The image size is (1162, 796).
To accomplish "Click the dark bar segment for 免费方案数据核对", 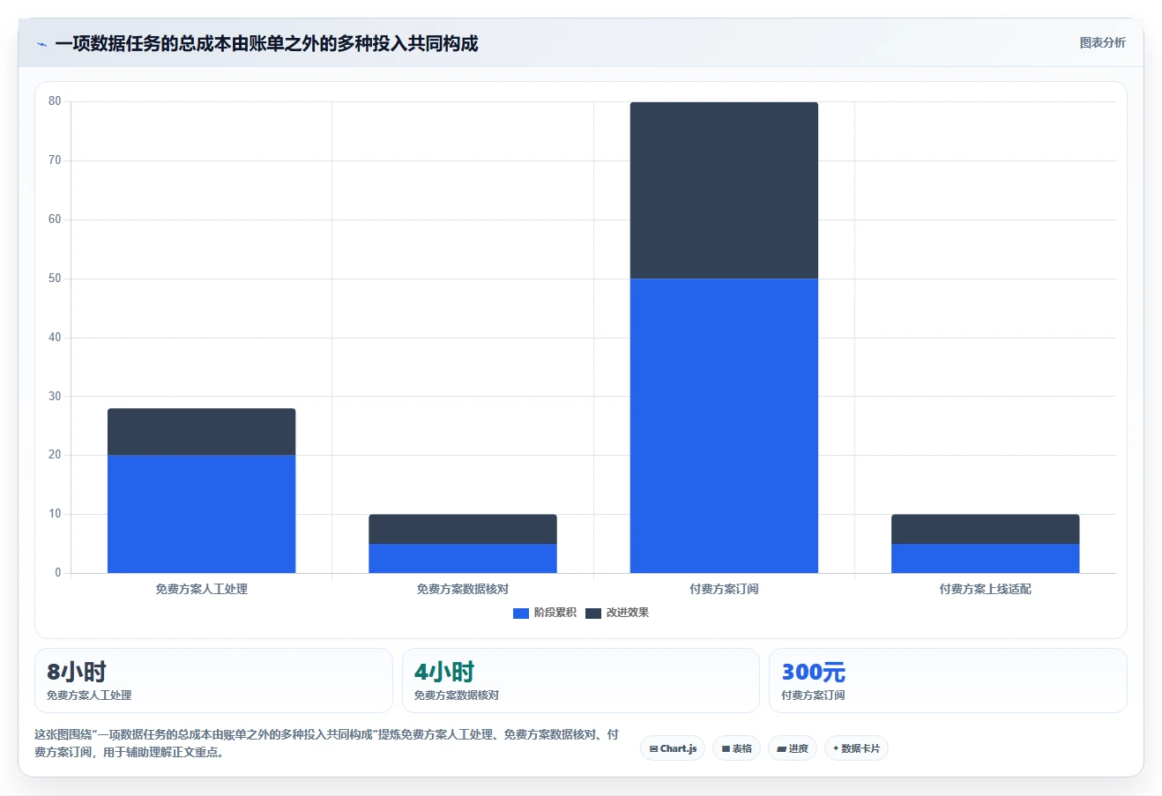I will point(463,529).
